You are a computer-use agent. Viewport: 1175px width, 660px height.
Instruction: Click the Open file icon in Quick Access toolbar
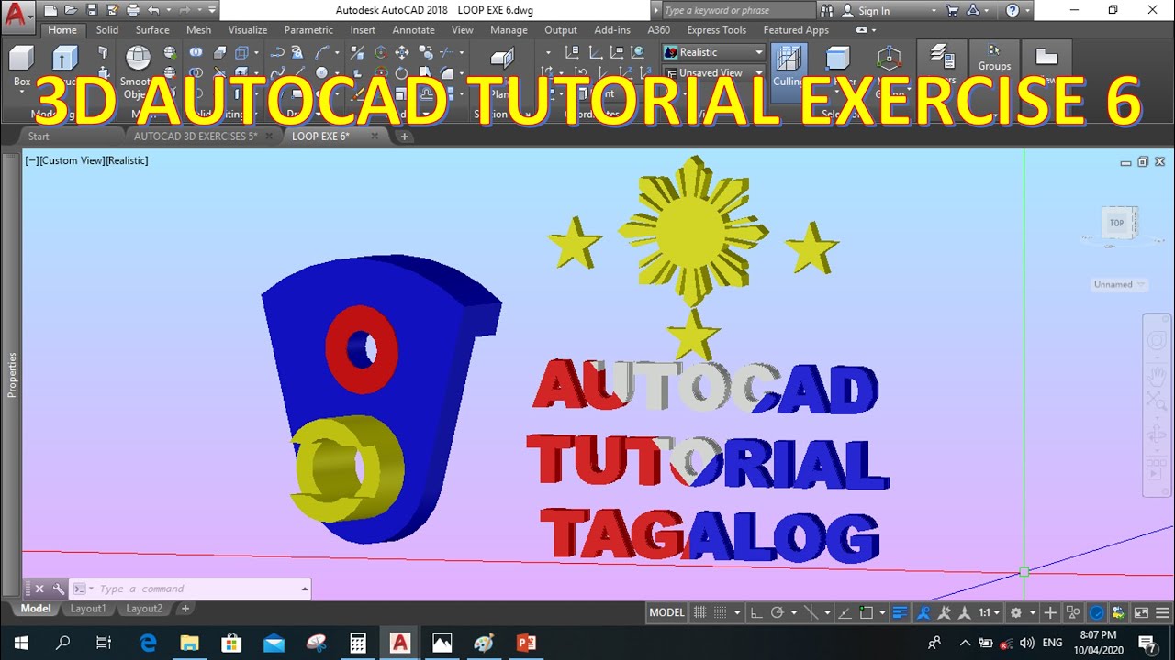click(71, 11)
